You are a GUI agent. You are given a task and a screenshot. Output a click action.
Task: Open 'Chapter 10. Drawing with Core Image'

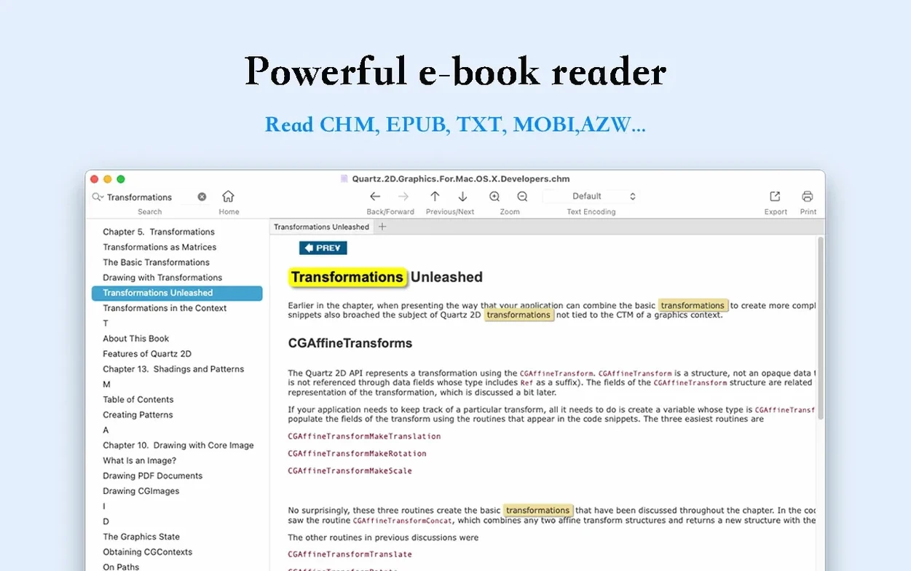point(178,446)
